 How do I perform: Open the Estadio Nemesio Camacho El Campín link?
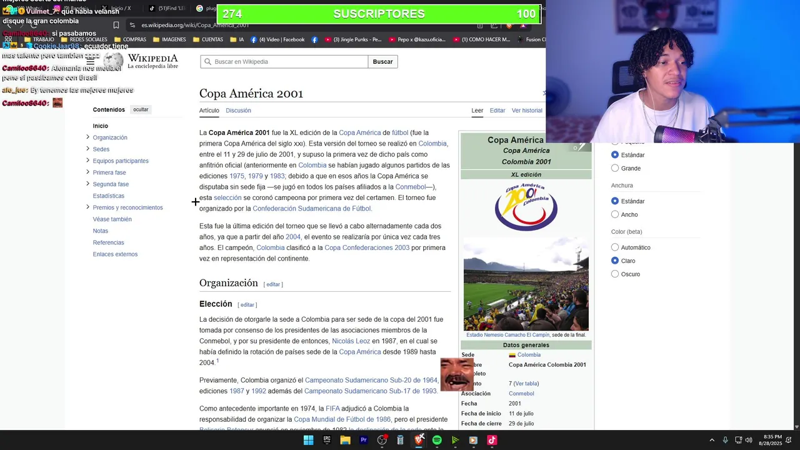pyautogui.click(x=507, y=335)
